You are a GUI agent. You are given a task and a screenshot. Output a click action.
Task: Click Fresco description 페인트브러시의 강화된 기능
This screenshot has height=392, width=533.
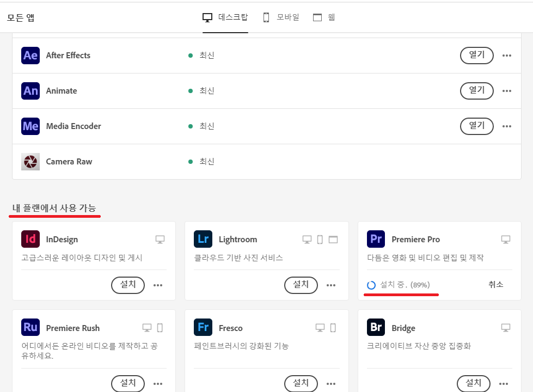tap(241, 346)
